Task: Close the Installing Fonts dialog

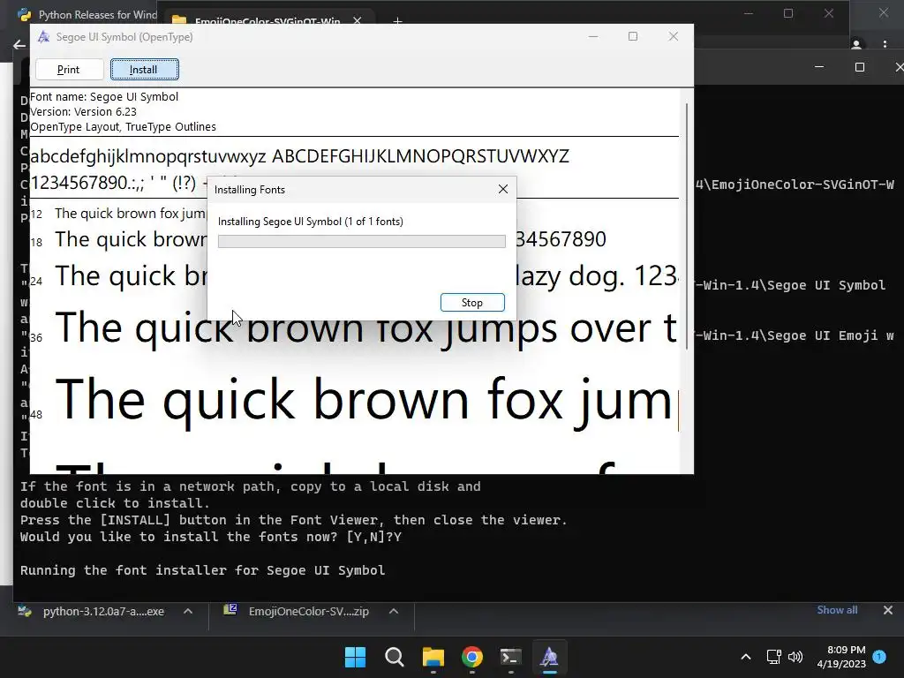Action: 502,189
